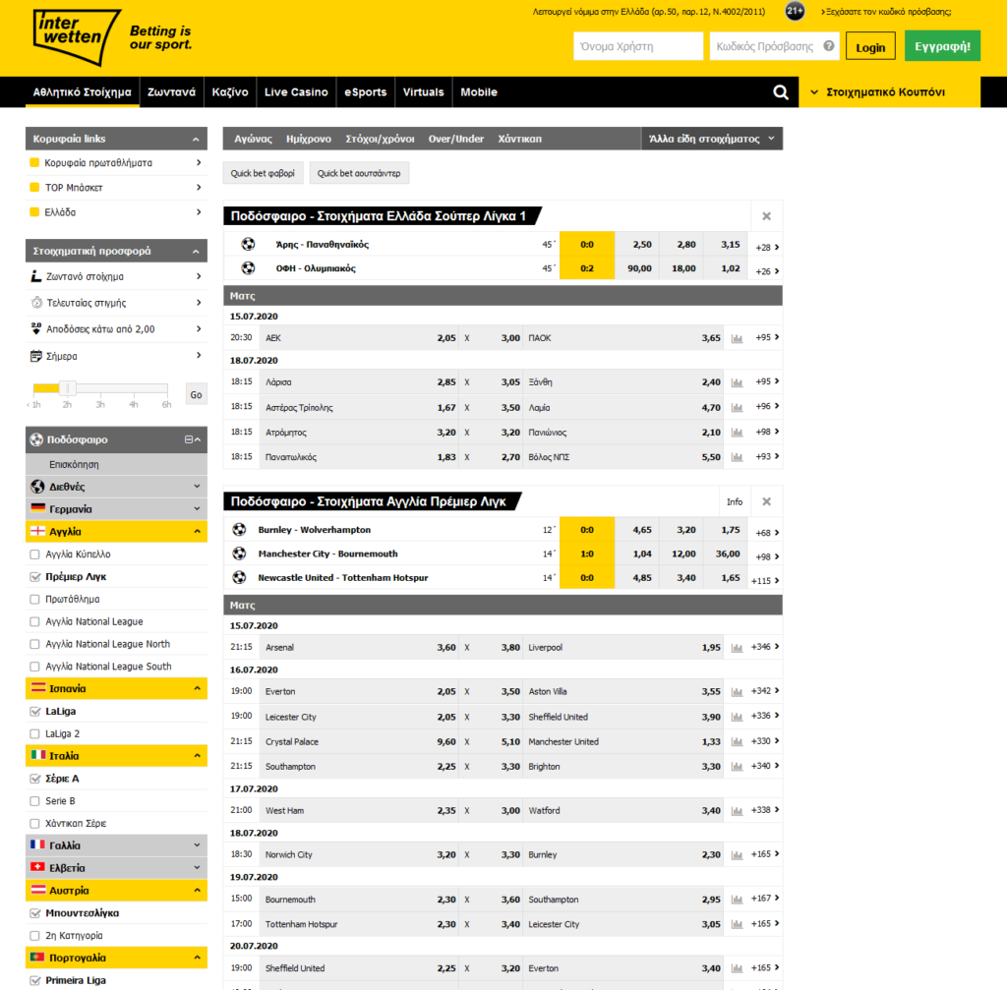The width and height of the screenshot is (1007, 990).
Task: Close the Αγγλία Πρέμιερ Λιγκ panel
Action: click(x=766, y=502)
